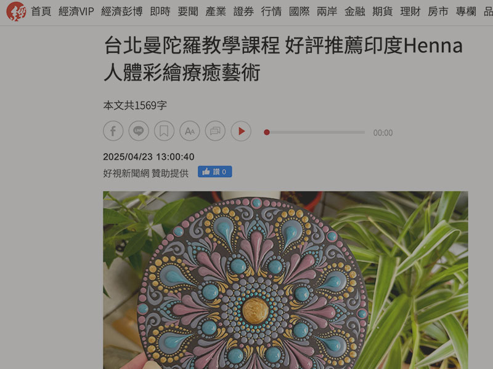The width and height of the screenshot is (493, 369).
Task: Bookmark this article
Action: pos(164,131)
